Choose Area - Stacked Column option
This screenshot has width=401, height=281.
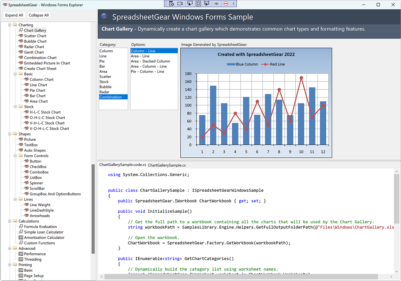click(151, 61)
